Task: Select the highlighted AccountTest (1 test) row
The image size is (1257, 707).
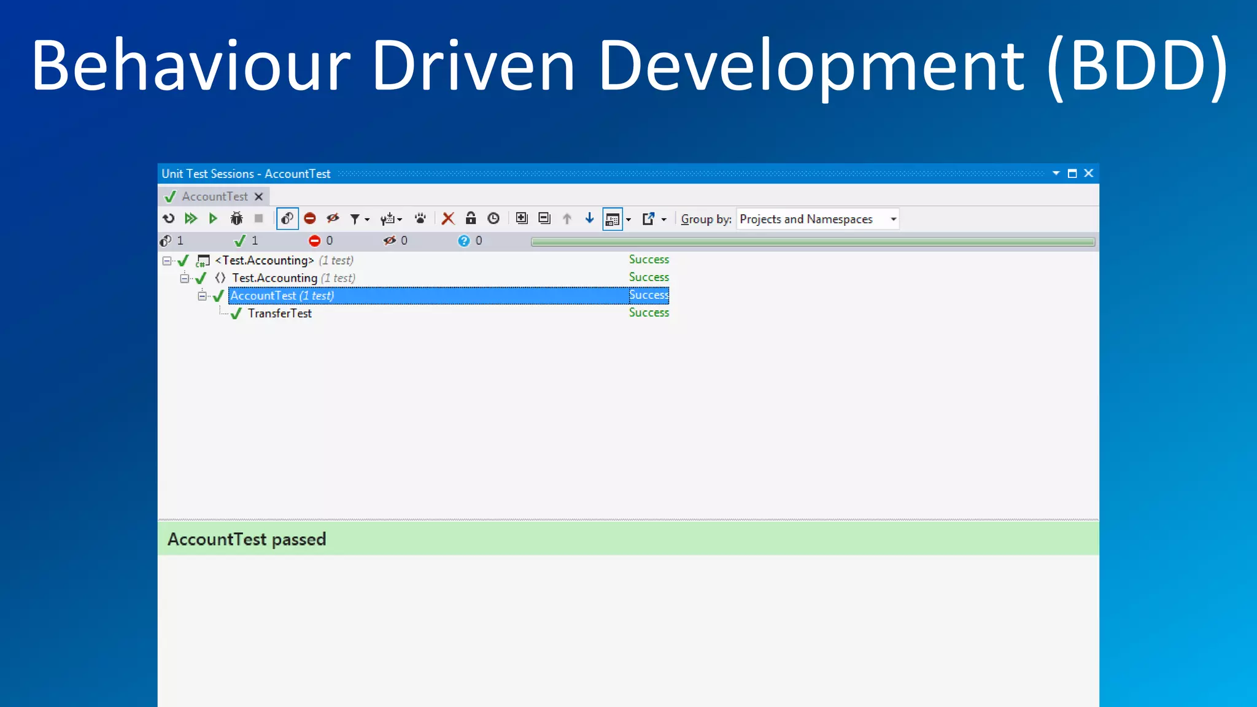Action: click(449, 296)
